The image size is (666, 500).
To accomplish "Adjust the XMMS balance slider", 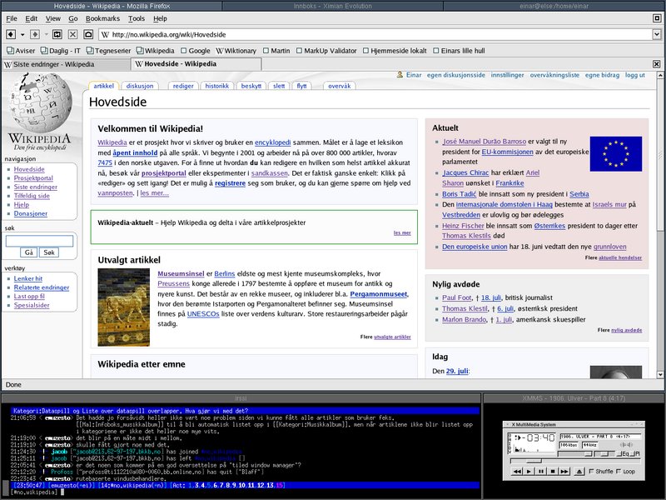I will click(x=604, y=453).
